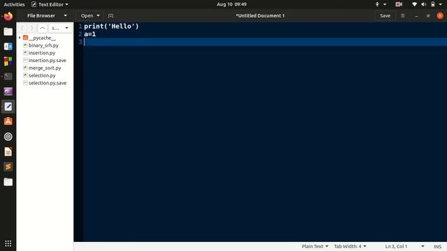Select binary_srh.py file
This screenshot has height=251, width=447.
click(43, 45)
